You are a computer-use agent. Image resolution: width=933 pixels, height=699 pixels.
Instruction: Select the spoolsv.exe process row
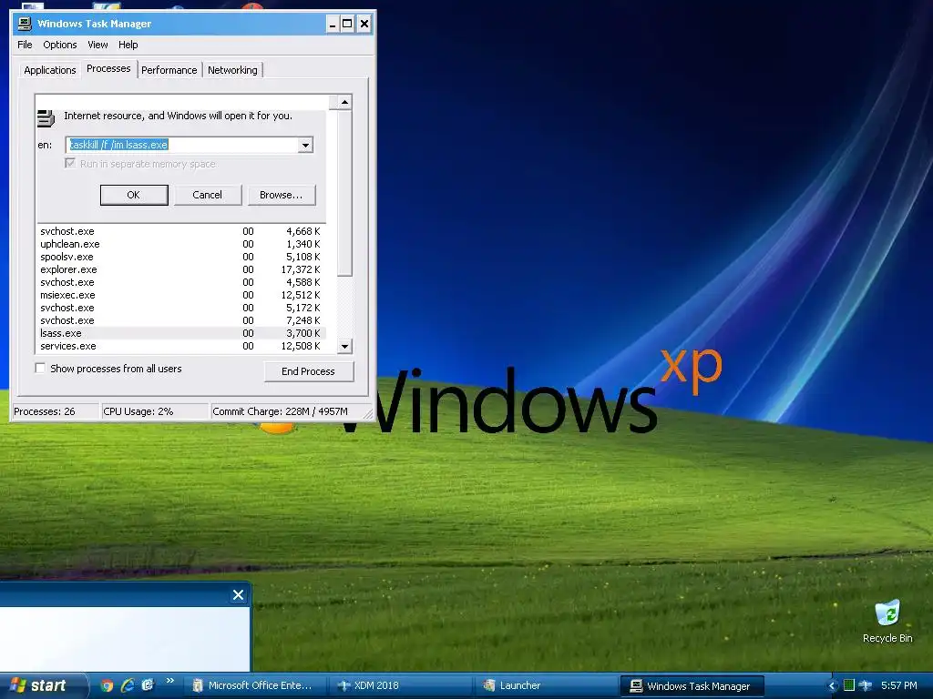[181, 257]
